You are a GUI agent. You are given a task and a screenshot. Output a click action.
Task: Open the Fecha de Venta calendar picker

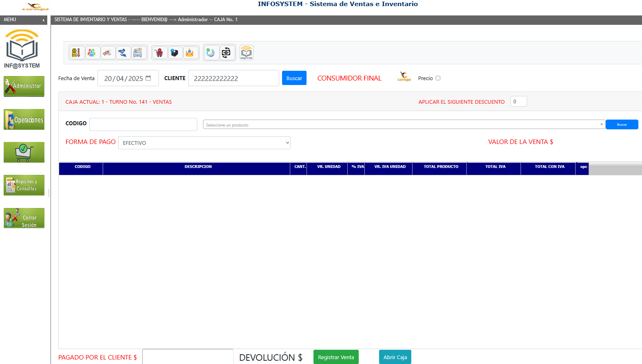tap(148, 78)
